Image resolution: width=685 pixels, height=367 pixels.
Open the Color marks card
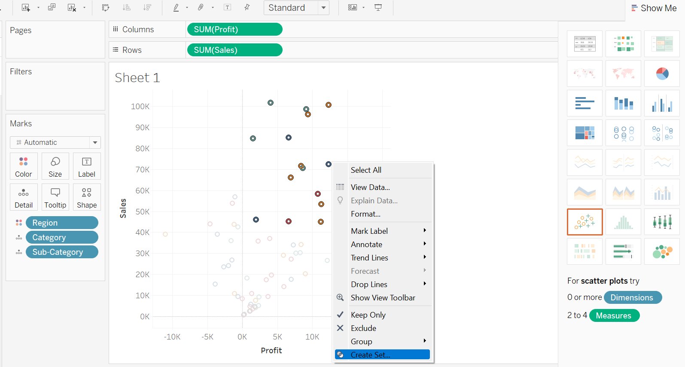coord(24,166)
